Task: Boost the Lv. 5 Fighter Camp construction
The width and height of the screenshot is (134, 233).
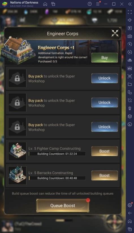Action: [105, 151]
